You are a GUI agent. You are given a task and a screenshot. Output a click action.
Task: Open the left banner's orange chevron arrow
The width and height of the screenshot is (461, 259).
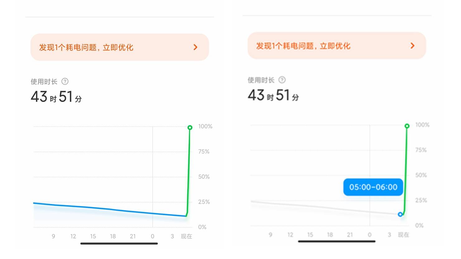195,47
